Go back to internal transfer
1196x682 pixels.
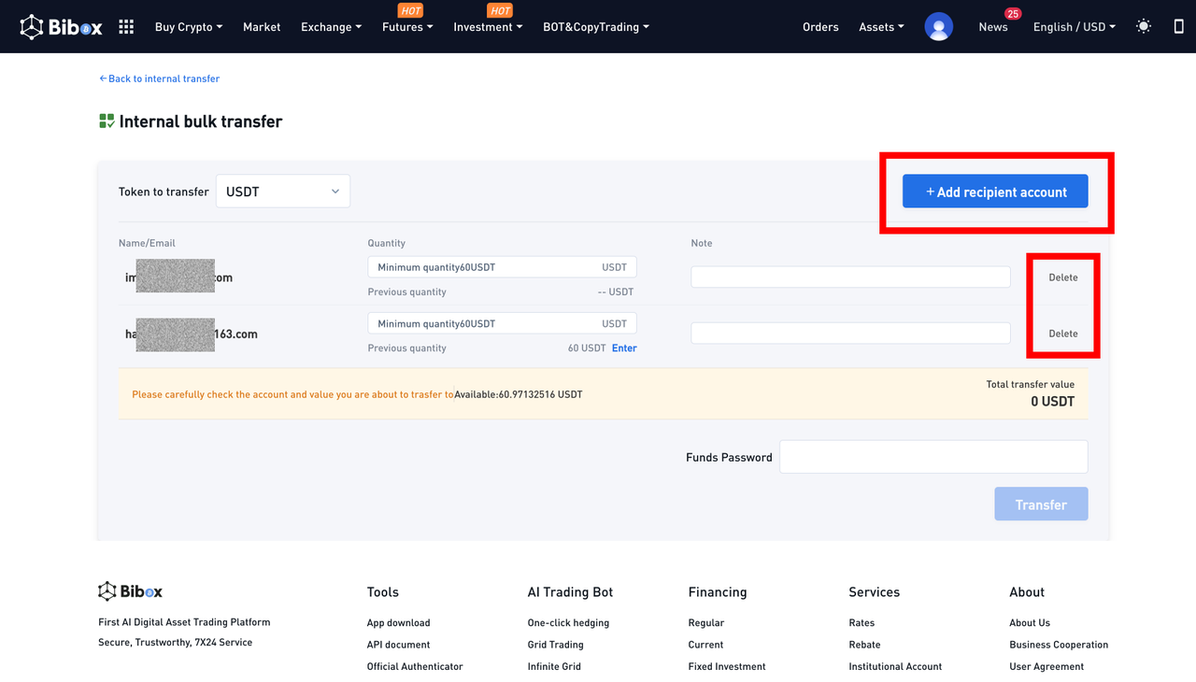click(x=160, y=78)
